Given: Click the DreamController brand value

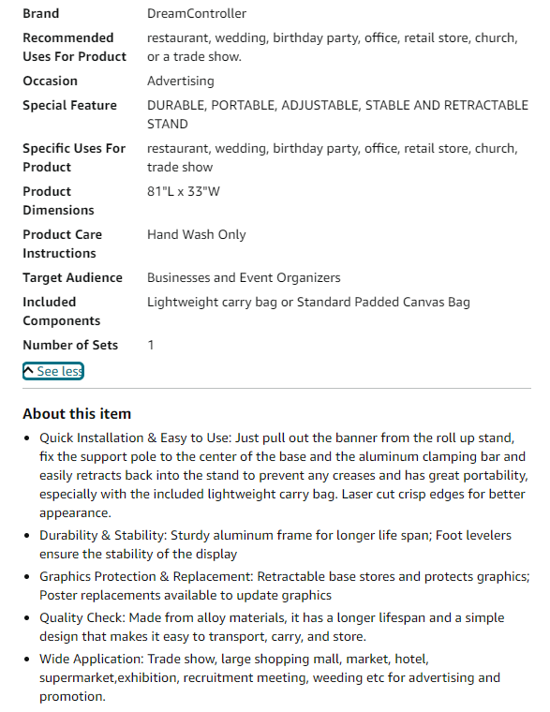Looking at the screenshot, I should coord(197,14).
